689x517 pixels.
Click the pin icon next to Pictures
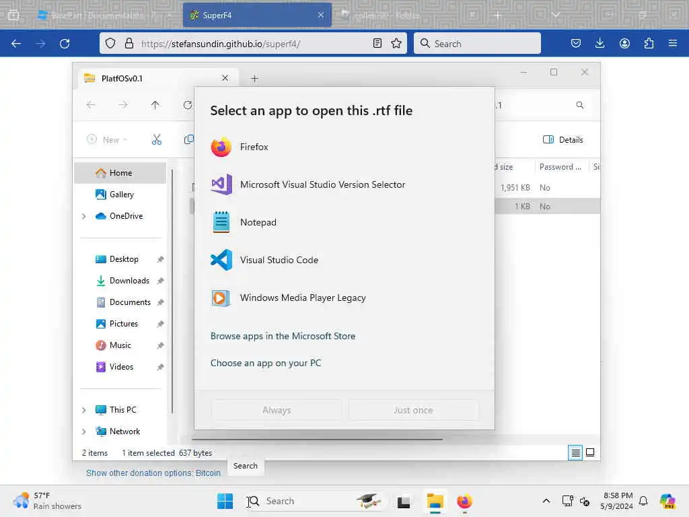click(x=160, y=324)
